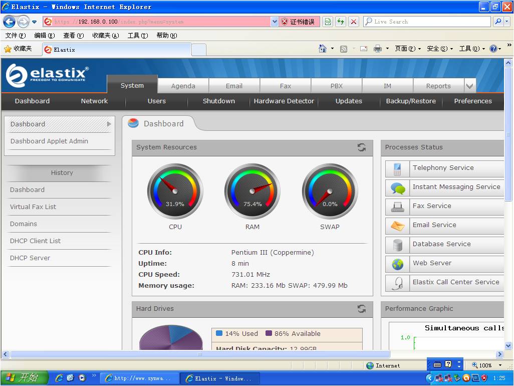Open the Hardware Detector submenu item
Screen dimensions: 514x386
click(284, 101)
